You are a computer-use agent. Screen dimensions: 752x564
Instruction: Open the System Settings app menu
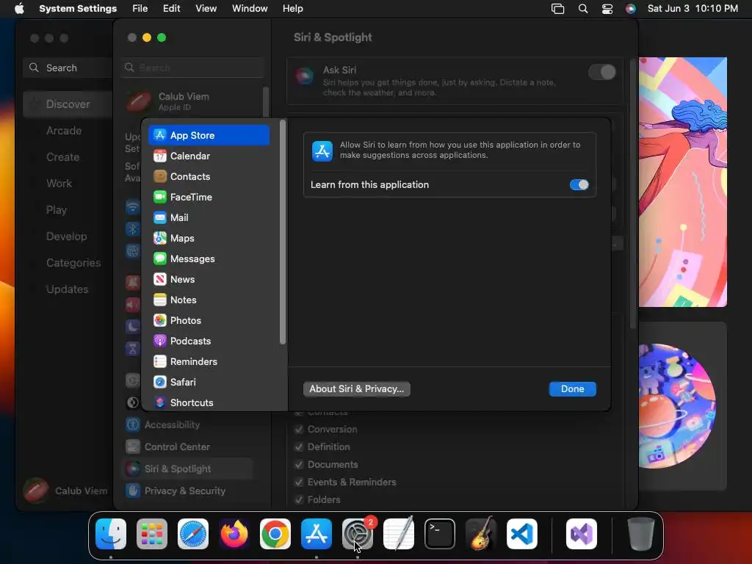pos(78,9)
